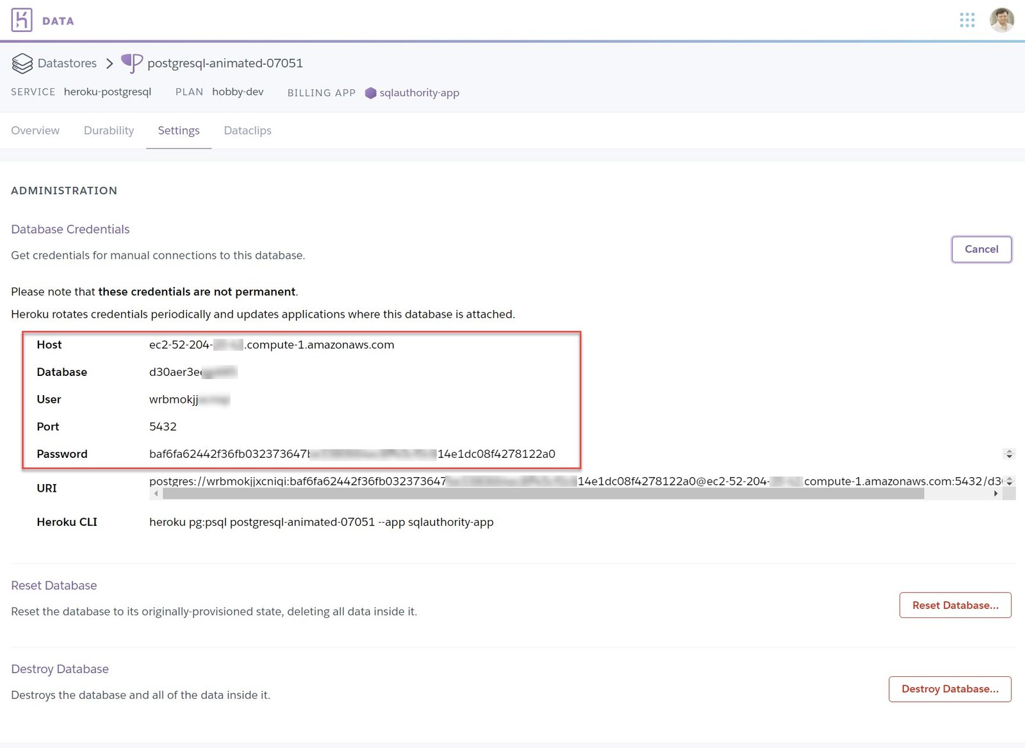Click the ADMINISTRATION section title
The image size is (1025, 748).
[64, 191]
